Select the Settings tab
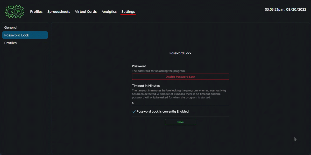 click(128, 12)
